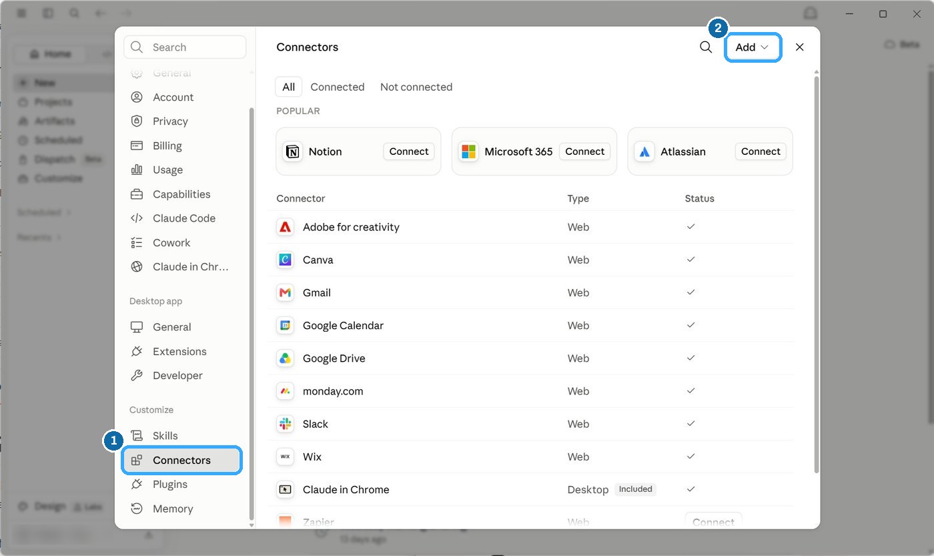Switch to the Not connected tab
This screenshot has height=556, width=934.
tap(416, 87)
